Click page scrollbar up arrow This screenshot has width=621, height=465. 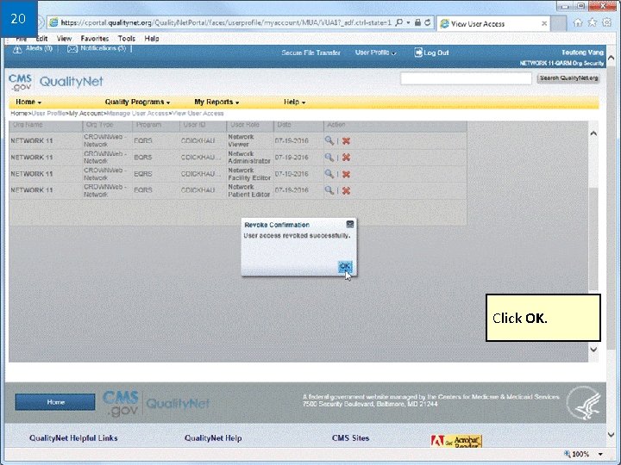611,59
